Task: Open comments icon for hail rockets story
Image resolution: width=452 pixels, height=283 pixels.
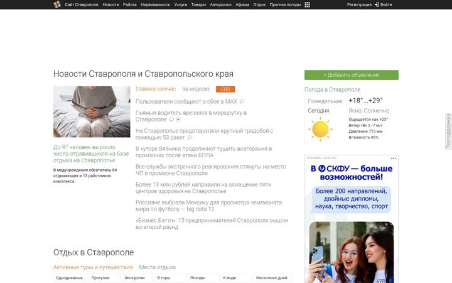Action: tap(190, 138)
